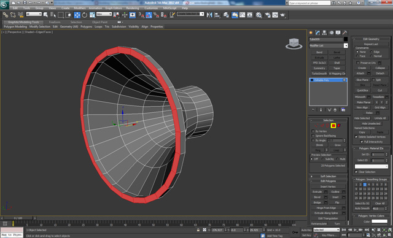This screenshot has height=238, width=393.
Task: Select Border sub-object level icon
Action: pyautogui.click(x=327, y=126)
